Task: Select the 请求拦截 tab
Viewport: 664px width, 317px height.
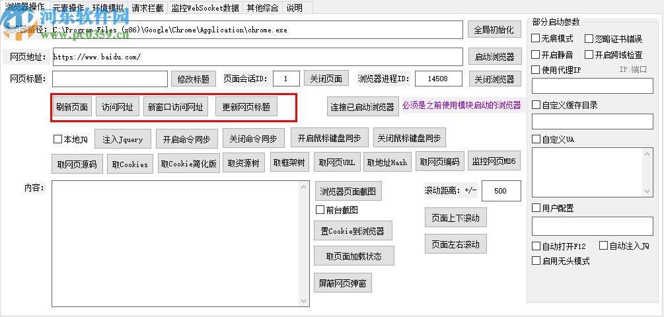Action: (x=147, y=7)
